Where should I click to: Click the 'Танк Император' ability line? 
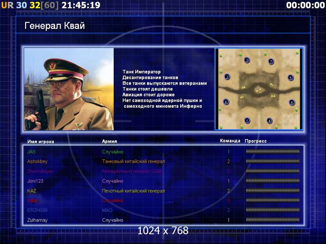(141, 72)
